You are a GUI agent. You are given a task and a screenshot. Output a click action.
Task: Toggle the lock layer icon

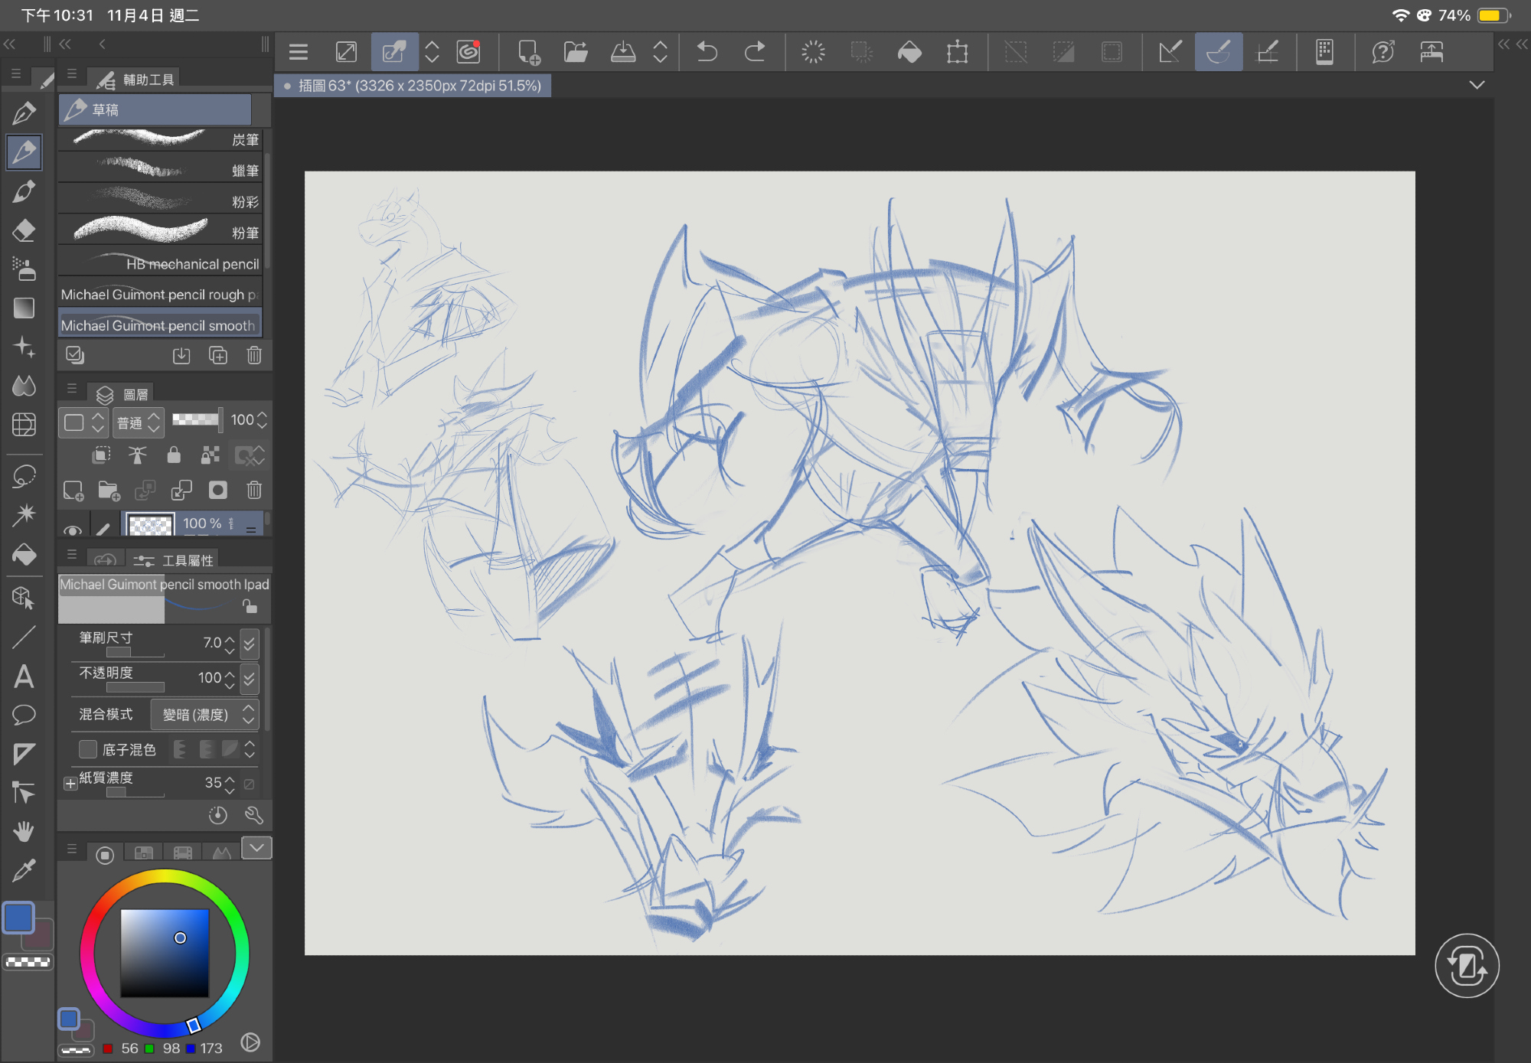(174, 455)
